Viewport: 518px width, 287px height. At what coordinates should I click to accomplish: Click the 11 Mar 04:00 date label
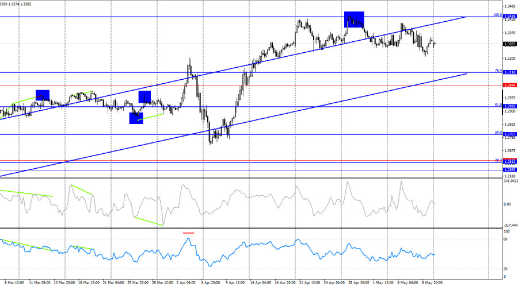[x=40, y=283]
